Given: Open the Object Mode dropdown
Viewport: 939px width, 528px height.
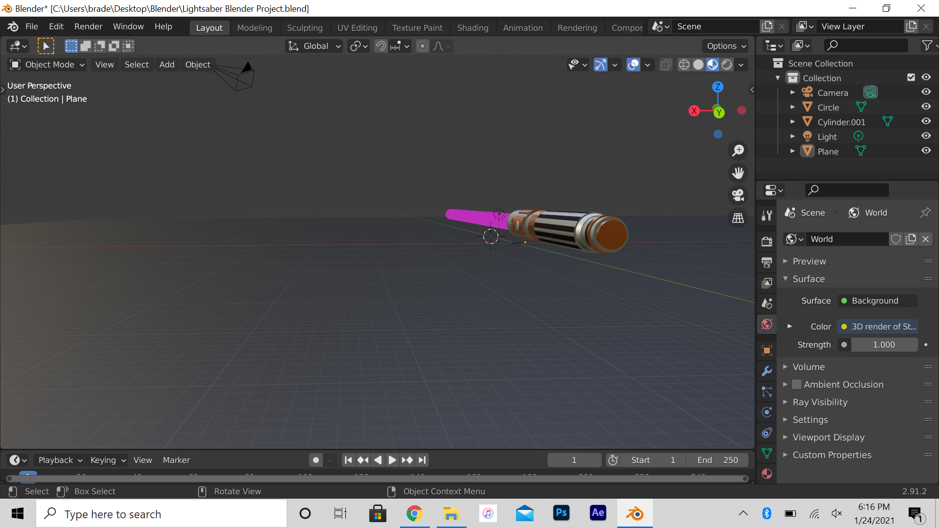Looking at the screenshot, I should pyautogui.click(x=47, y=65).
